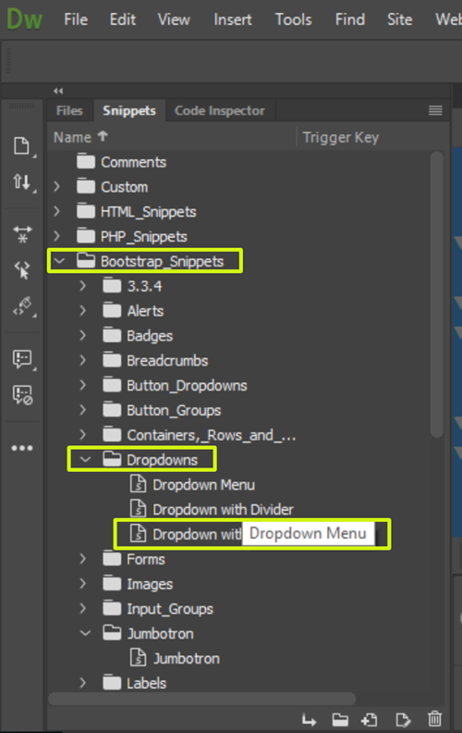Click the New Snippet Folder icon

point(340,719)
